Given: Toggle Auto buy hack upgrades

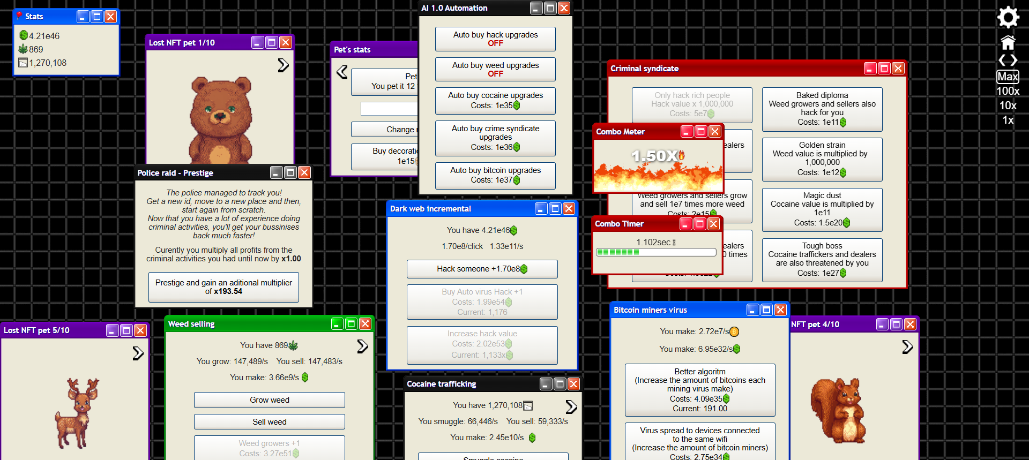Looking at the screenshot, I should (x=495, y=39).
